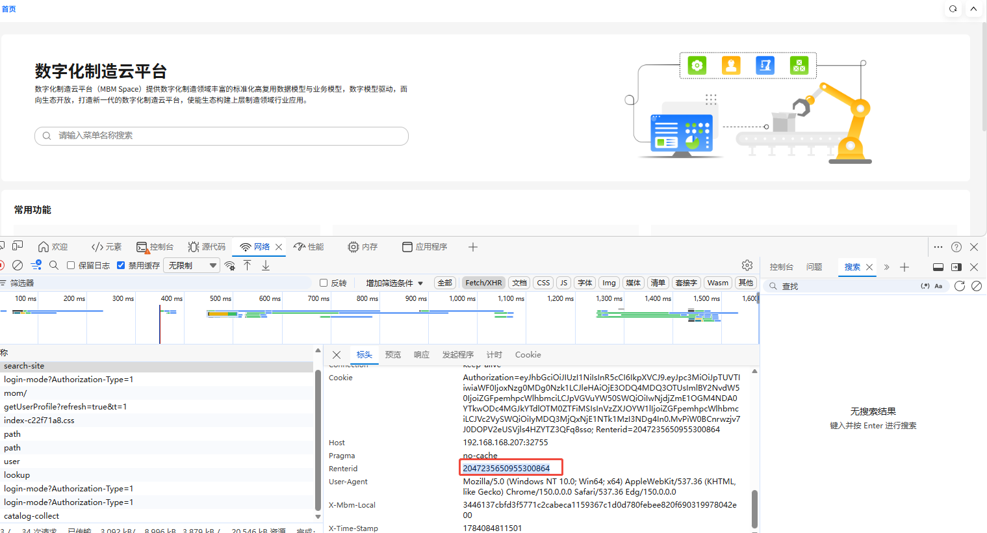Show more tabs via double chevron

pos(886,267)
